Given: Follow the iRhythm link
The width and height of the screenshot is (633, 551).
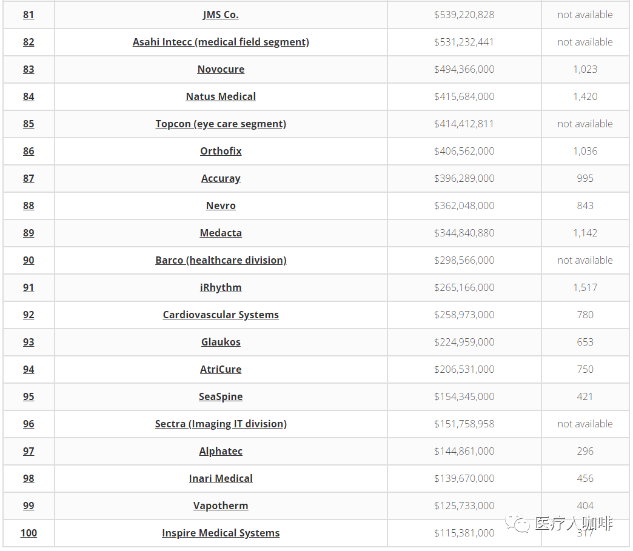Looking at the screenshot, I should pos(221,287).
